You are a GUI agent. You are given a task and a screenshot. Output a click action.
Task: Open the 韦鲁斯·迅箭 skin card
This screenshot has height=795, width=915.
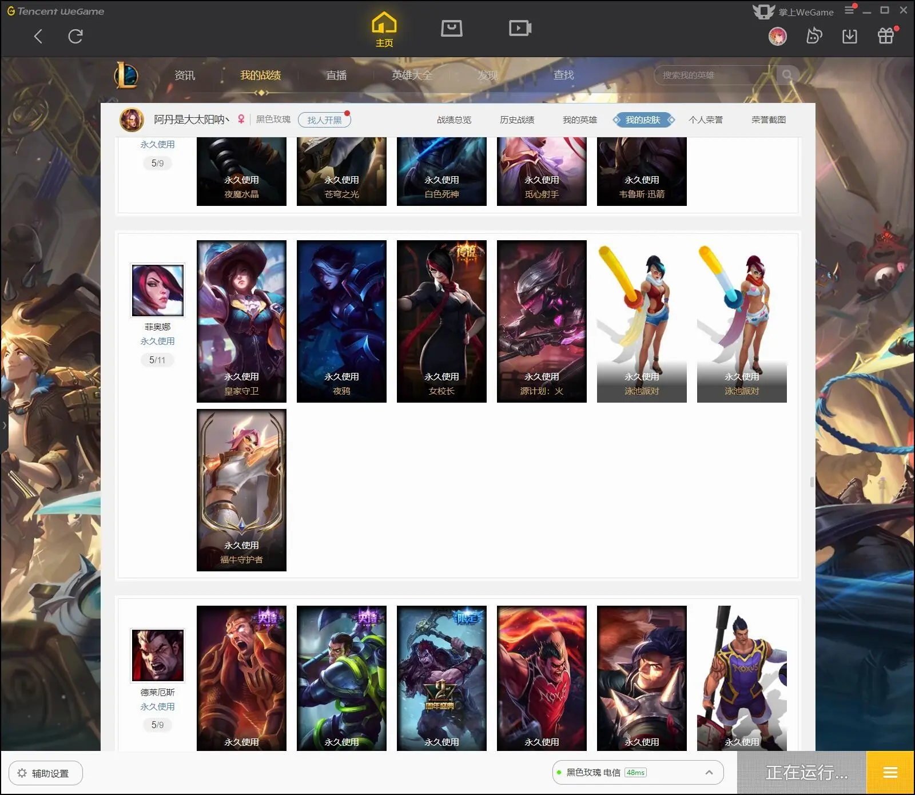pos(642,172)
